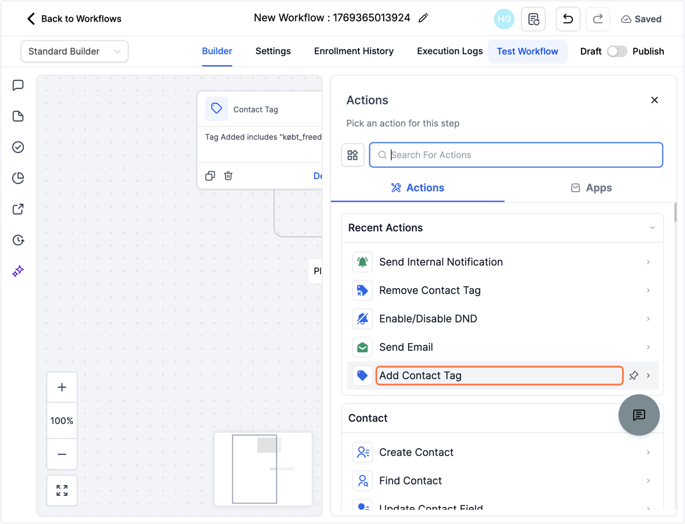The width and height of the screenshot is (685, 524).
Task: Expand Enable/Disable DND chevron
Action: [x=648, y=319]
